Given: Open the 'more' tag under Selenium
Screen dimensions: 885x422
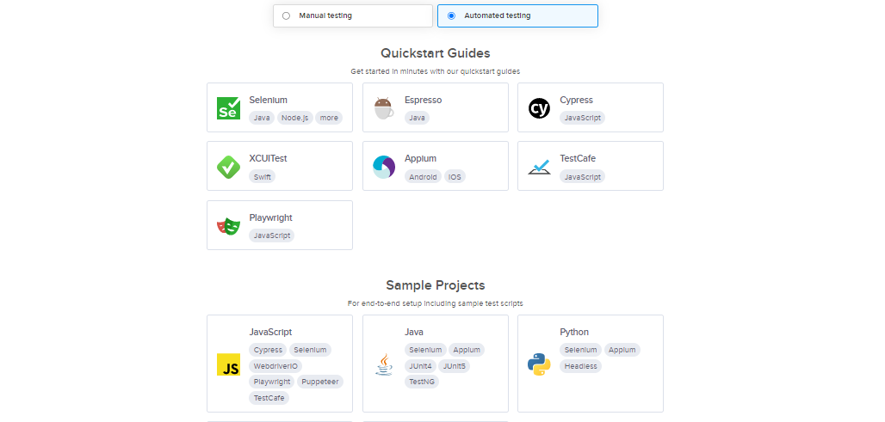Looking at the screenshot, I should click(329, 118).
